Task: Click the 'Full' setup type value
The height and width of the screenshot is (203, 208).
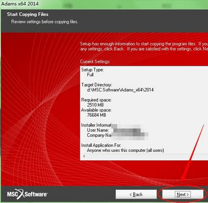Action: point(90,75)
